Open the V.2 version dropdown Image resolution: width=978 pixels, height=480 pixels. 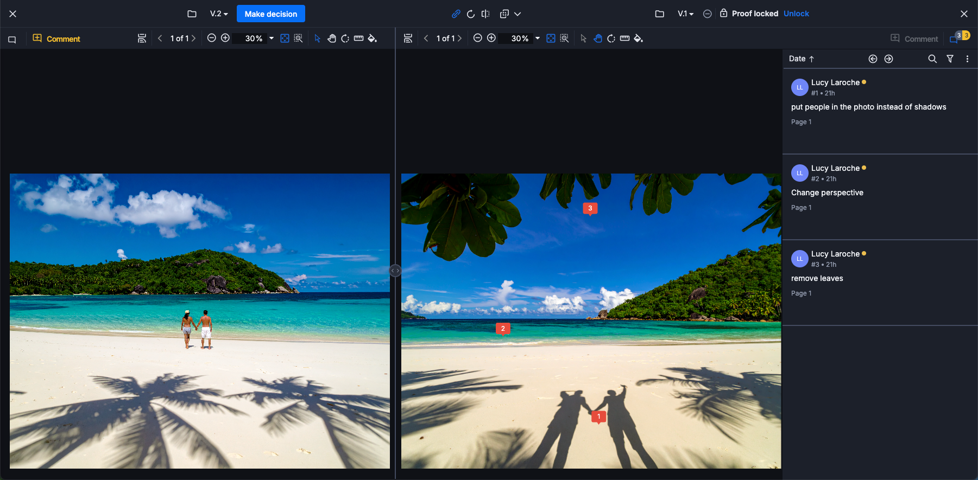tap(219, 14)
